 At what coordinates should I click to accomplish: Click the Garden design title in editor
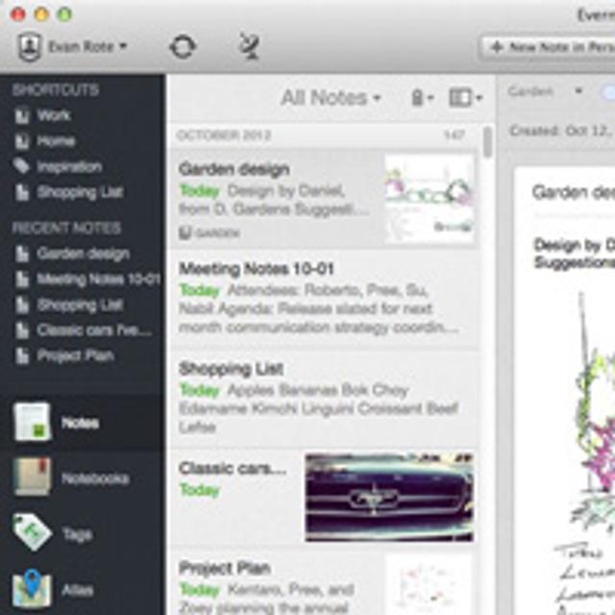tap(574, 192)
